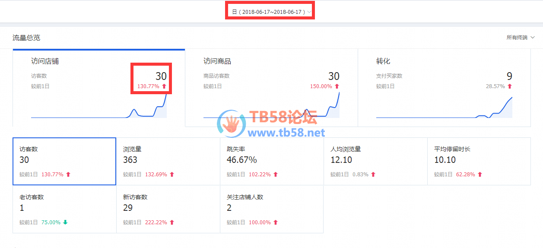Open the date range dropdown 2018-06-17

click(271, 12)
